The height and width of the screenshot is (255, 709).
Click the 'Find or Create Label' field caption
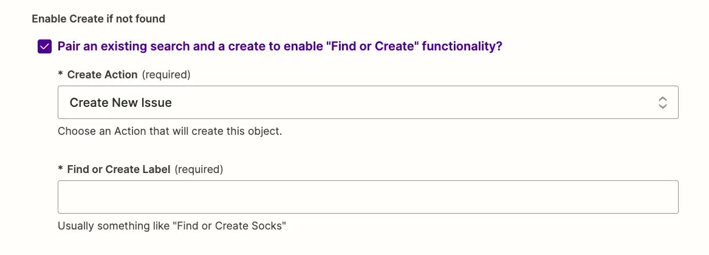(119, 169)
